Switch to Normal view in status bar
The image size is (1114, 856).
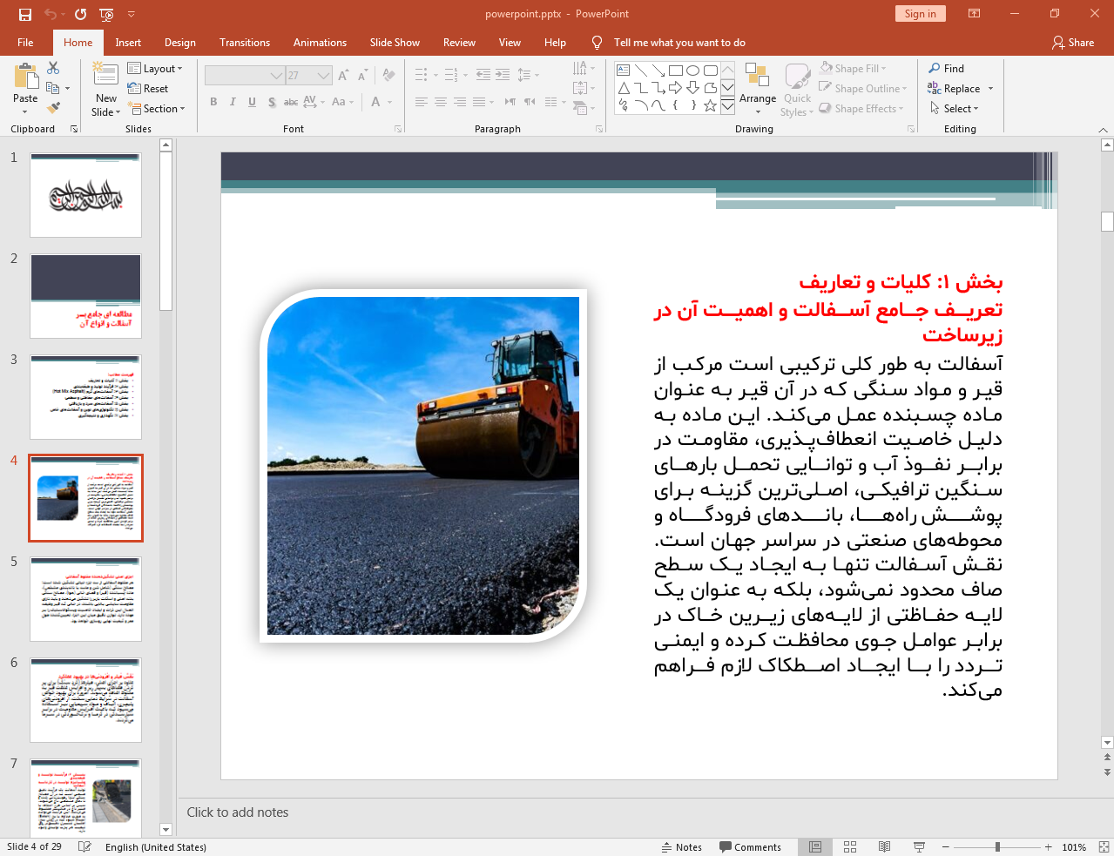coord(815,846)
